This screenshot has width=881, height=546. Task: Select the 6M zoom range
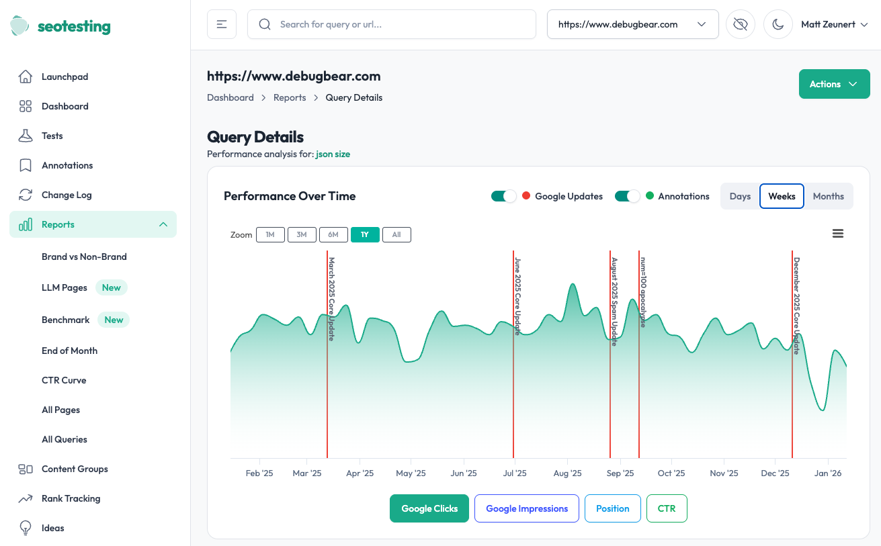(x=333, y=234)
